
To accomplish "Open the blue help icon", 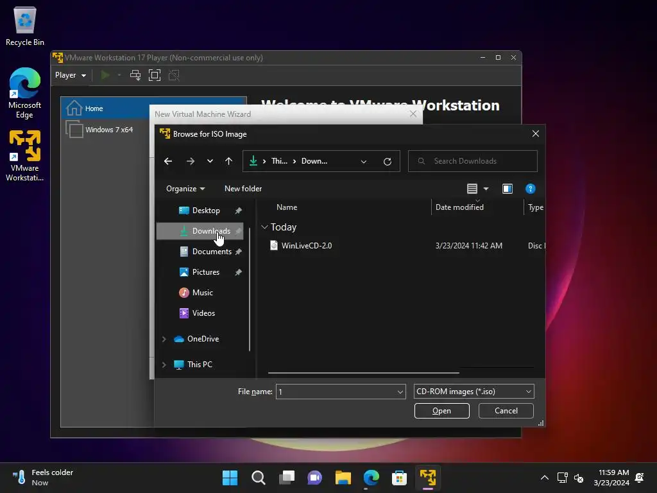I will click(531, 189).
